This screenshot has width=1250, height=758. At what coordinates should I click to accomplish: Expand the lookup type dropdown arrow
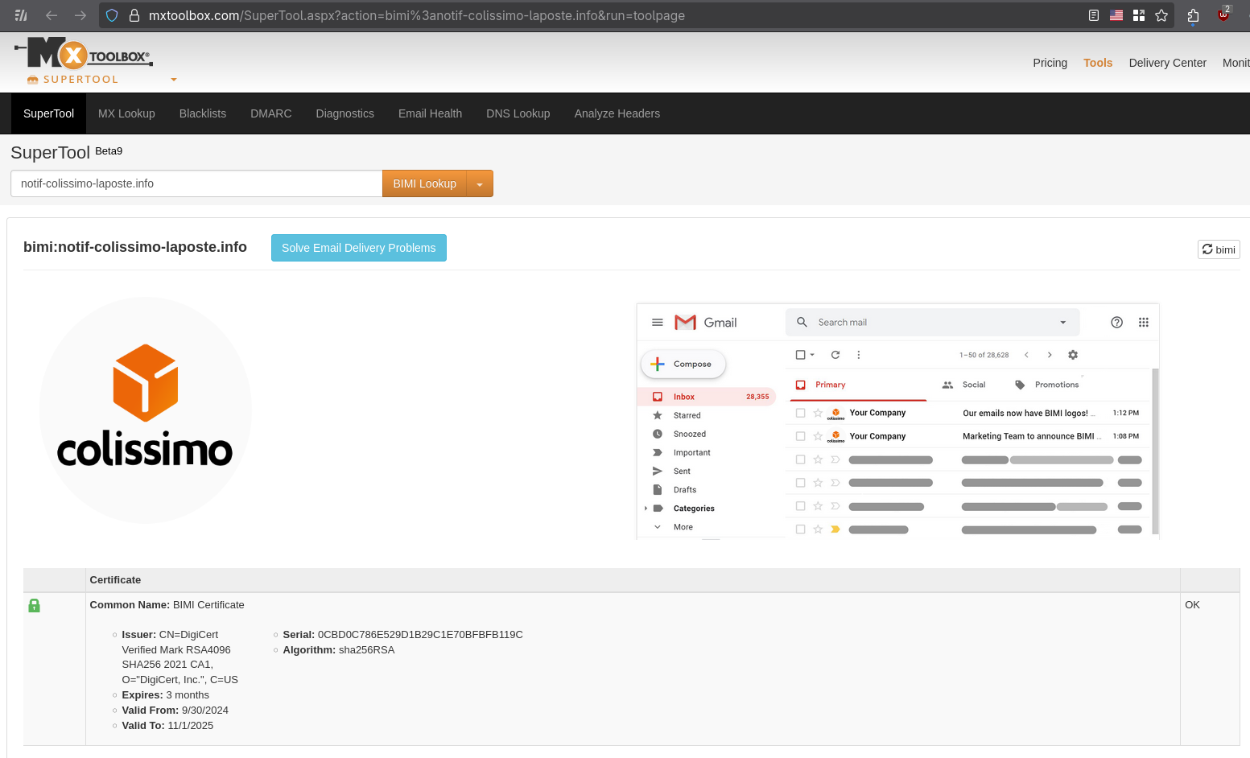[x=480, y=183]
